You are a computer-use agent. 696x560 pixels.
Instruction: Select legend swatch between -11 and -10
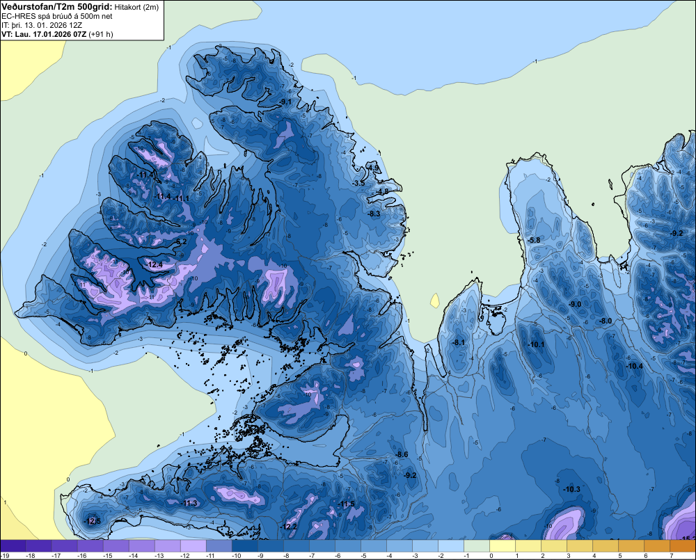point(219,546)
